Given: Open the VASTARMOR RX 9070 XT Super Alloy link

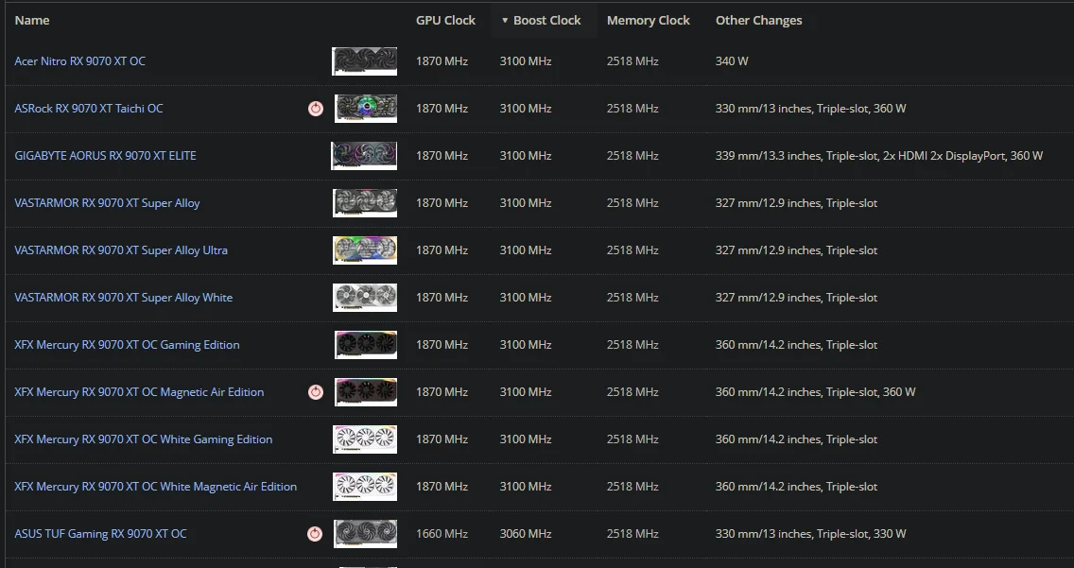Looking at the screenshot, I should pos(107,203).
